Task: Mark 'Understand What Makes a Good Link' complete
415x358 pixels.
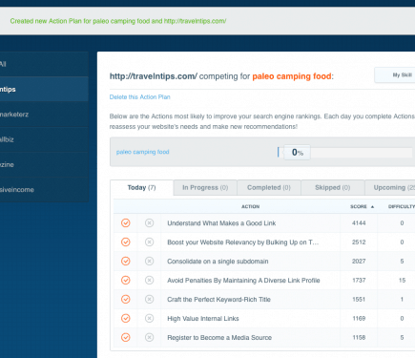Action: click(x=126, y=222)
